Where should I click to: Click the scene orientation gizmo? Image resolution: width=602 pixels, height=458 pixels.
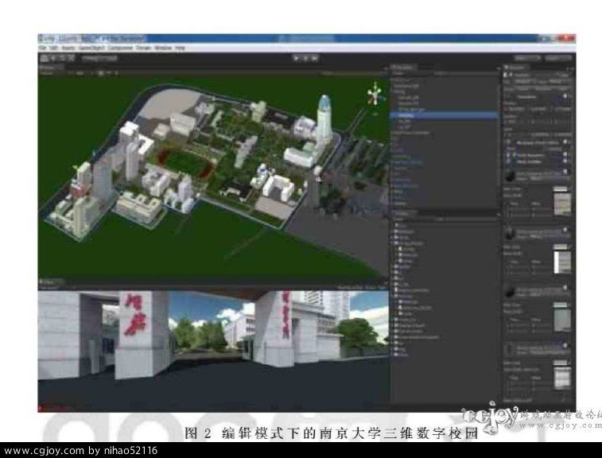(x=375, y=95)
